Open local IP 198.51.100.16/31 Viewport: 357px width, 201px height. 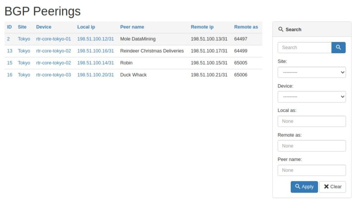95,51
